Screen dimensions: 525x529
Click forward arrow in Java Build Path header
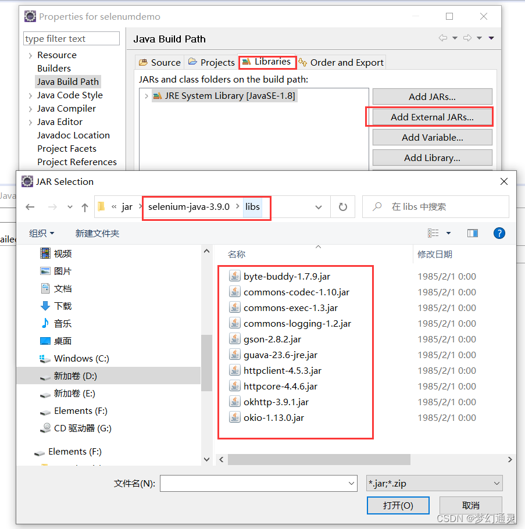coord(467,38)
